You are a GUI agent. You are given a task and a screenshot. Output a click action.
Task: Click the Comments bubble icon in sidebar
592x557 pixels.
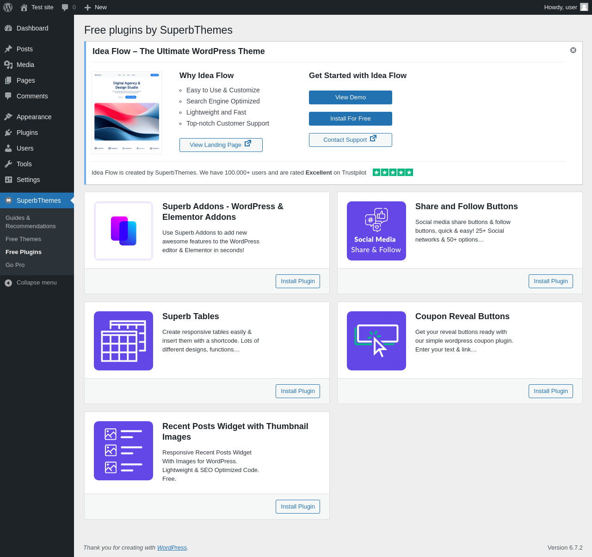tap(8, 96)
